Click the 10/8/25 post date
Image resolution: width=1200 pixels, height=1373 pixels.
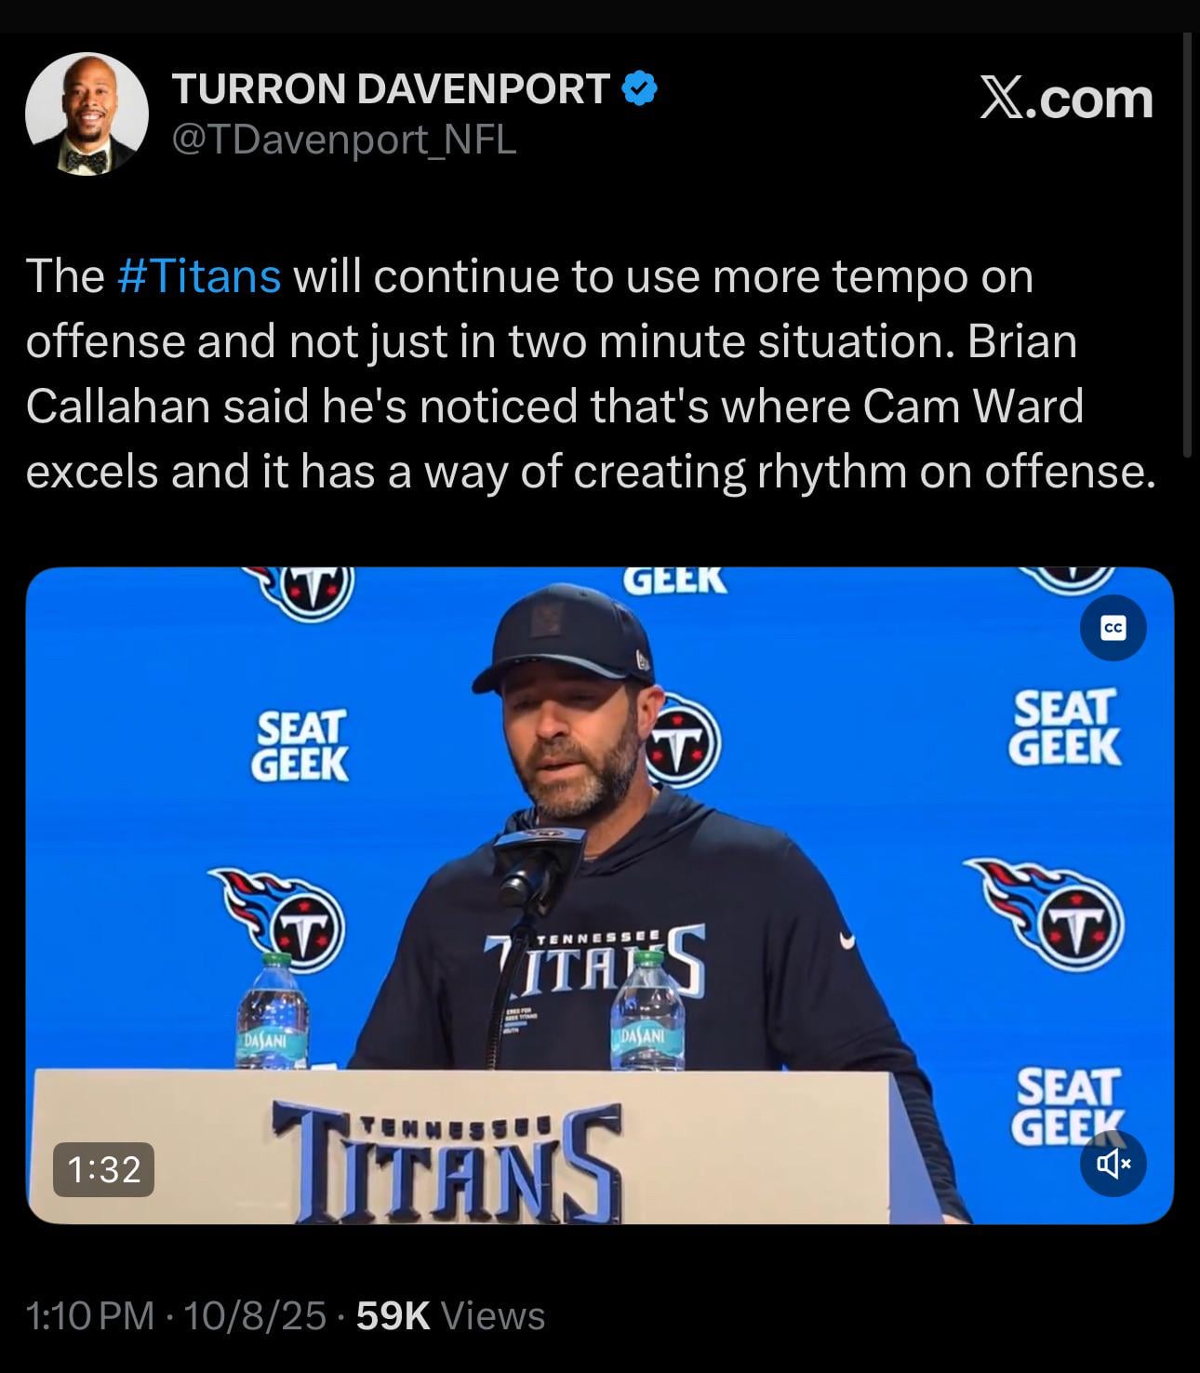click(x=255, y=1315)
